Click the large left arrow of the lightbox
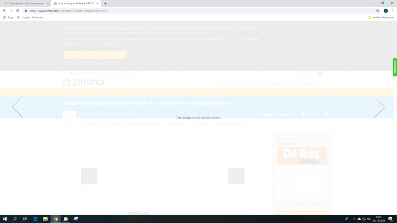The image size is (397, 223). coord(17,107)
